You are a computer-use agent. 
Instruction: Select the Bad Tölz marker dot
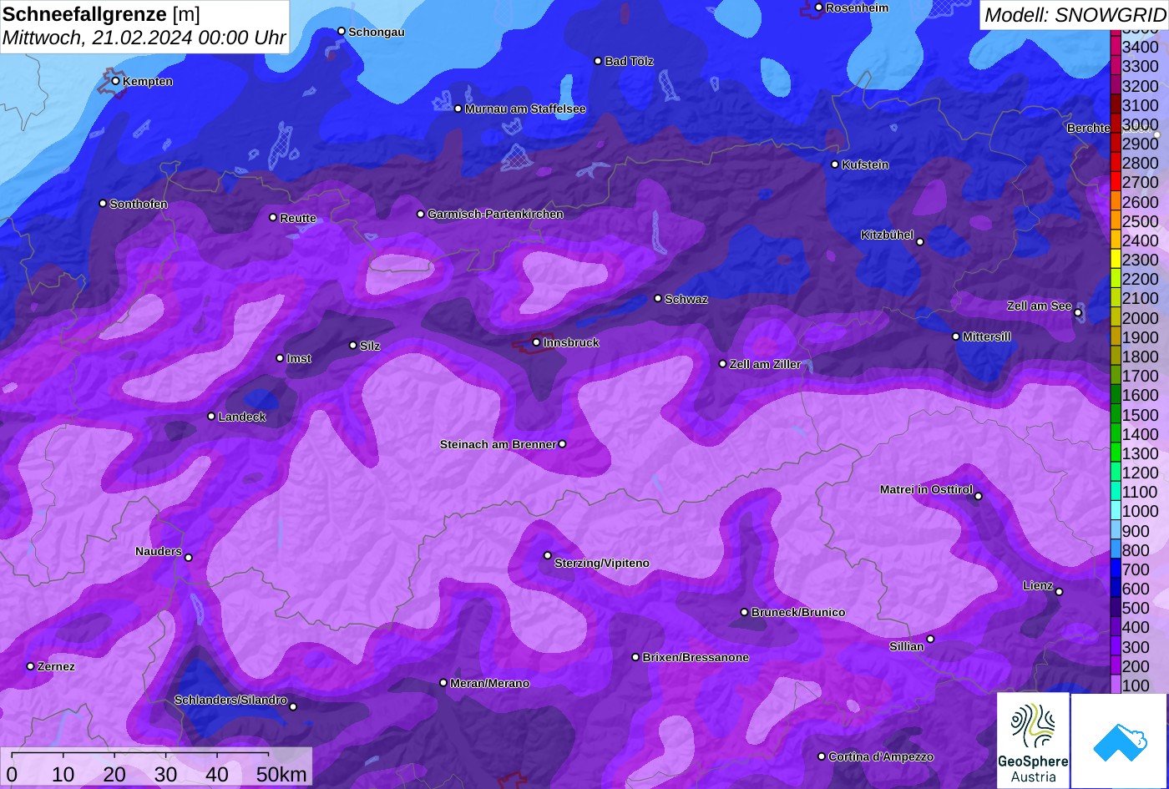598,61
